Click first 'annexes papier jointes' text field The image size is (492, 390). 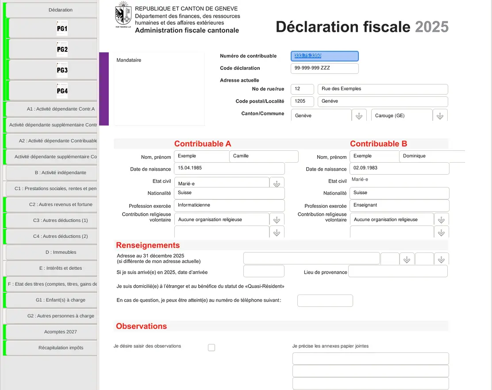coord(371,359)
